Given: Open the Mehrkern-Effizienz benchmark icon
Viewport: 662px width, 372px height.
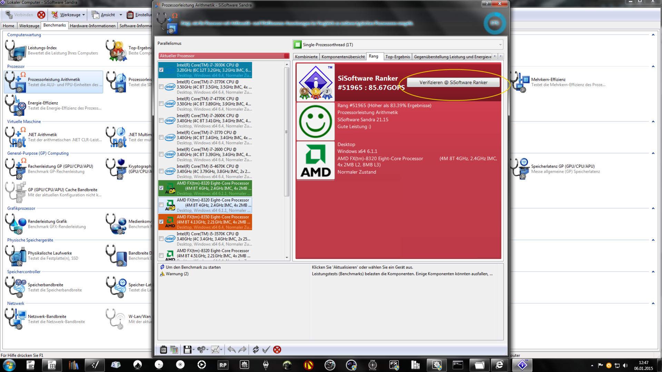Looking at the screenshot, I should coord(520,82).
